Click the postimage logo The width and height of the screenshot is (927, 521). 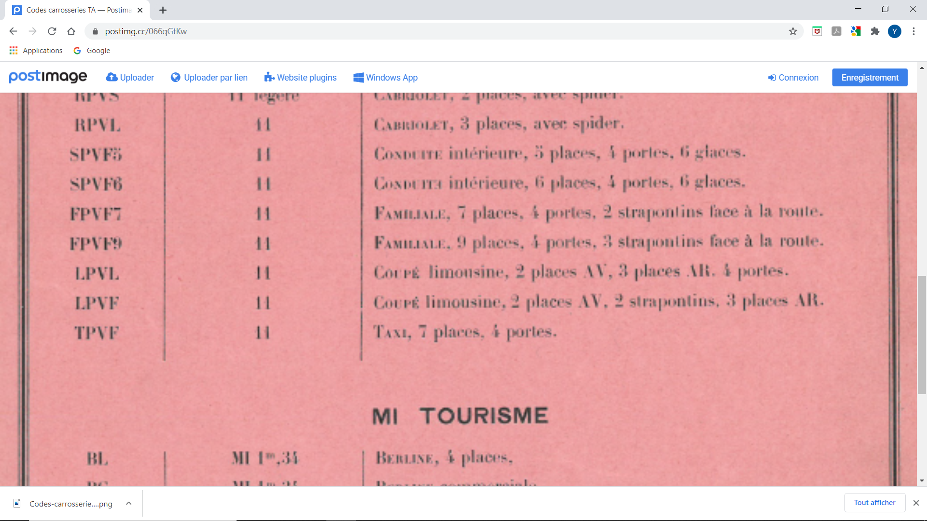[x=48, y=77]
